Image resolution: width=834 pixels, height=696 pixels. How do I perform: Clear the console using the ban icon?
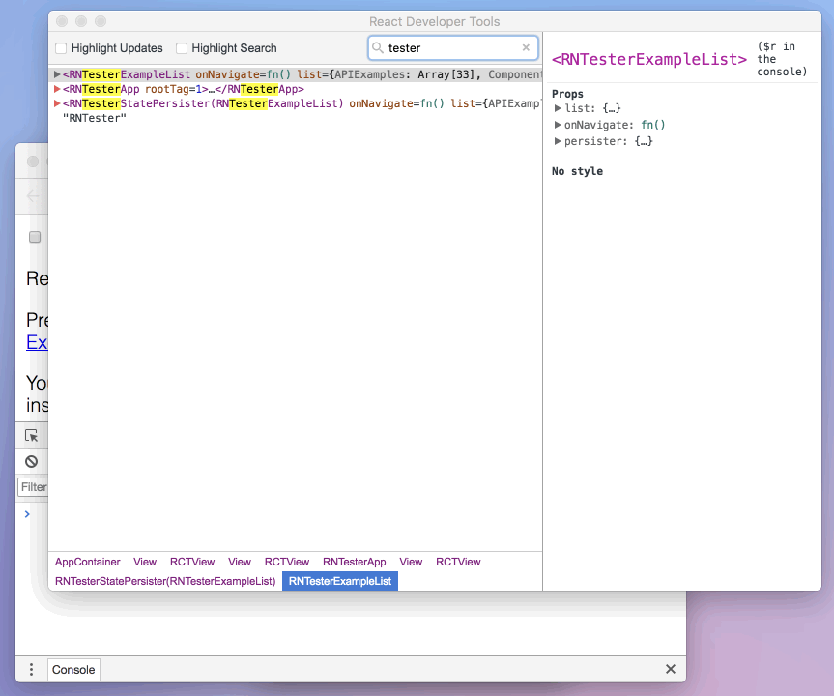[x=31, y=461]
